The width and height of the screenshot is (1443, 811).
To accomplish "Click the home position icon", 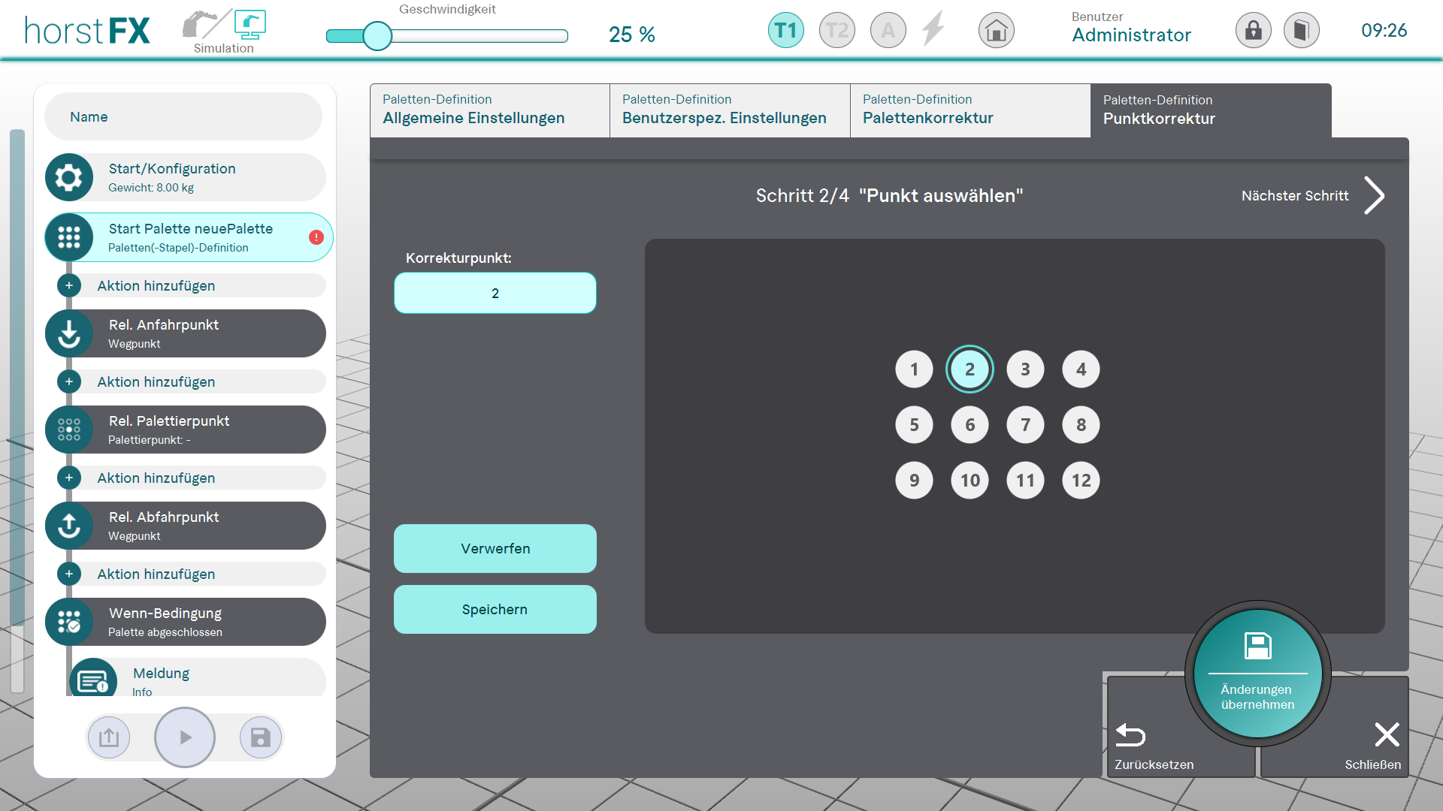I will coord(996,31).
